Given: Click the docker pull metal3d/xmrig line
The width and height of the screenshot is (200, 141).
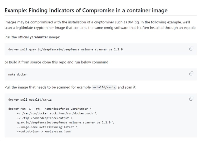Looking at the screenshot, I should click(30, 100).
